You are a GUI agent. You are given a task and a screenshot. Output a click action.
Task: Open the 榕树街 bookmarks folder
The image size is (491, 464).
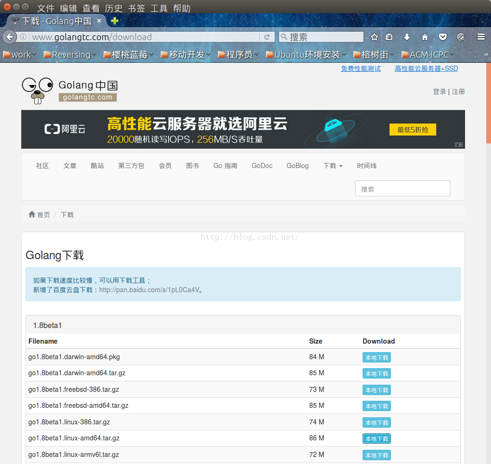pos(373,54)
